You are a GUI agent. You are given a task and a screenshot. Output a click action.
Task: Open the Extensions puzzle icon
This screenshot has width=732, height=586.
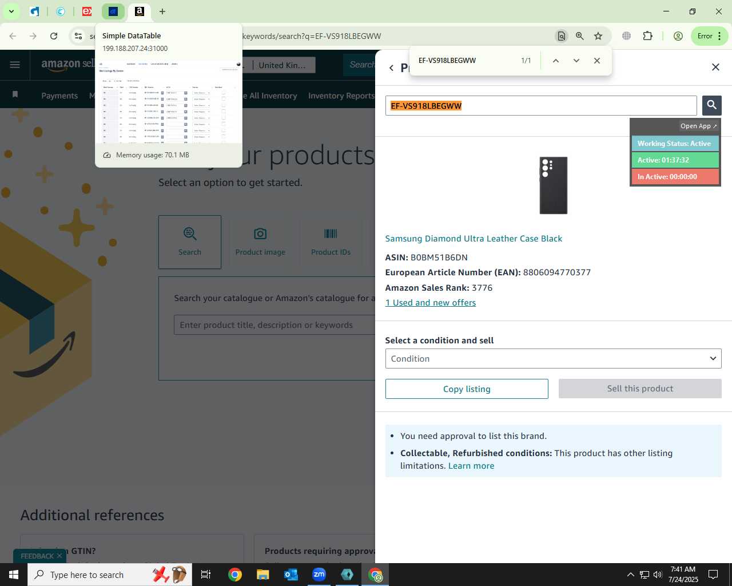pyautogui.click(x=647, y=36)
